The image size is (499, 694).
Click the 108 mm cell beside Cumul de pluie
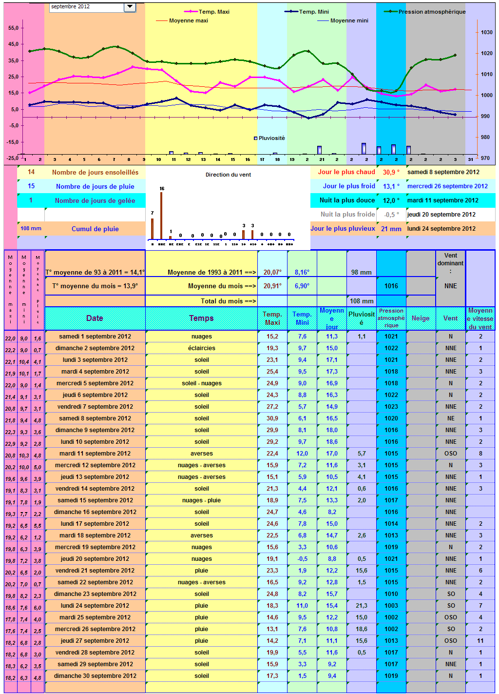pos(31,228)
